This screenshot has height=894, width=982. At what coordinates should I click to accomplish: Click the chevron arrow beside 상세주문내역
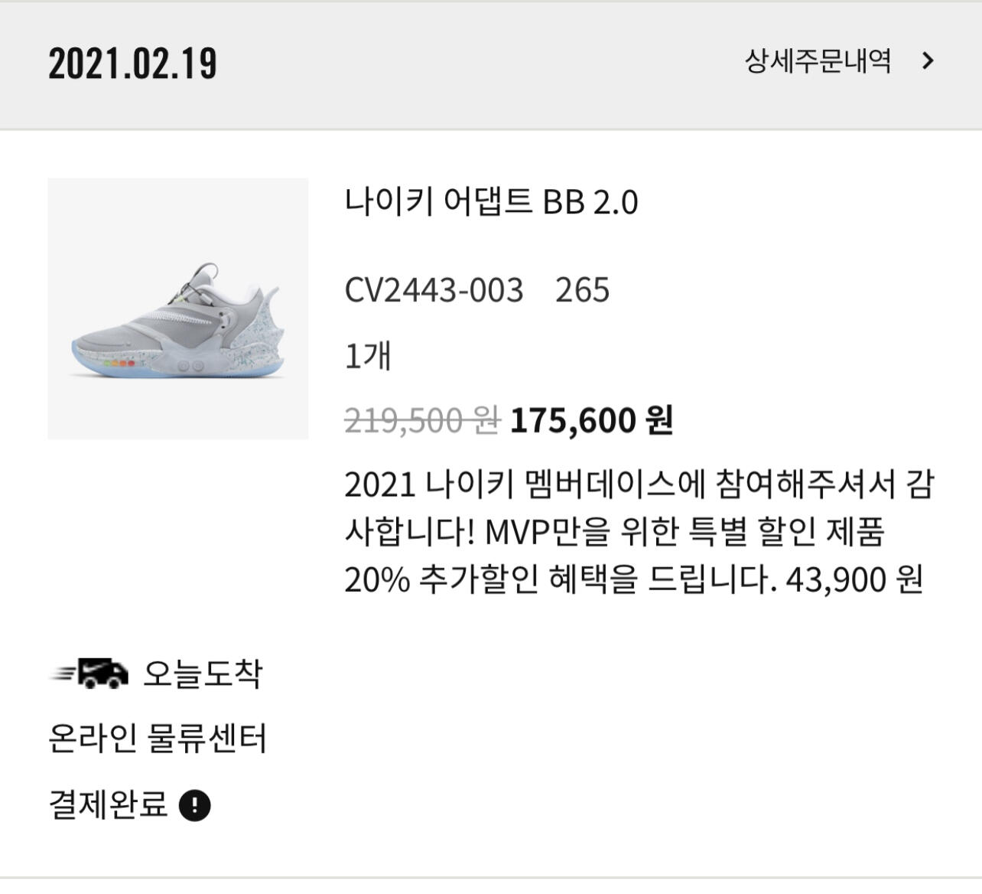pyautogui.click(x=928, y=60)
